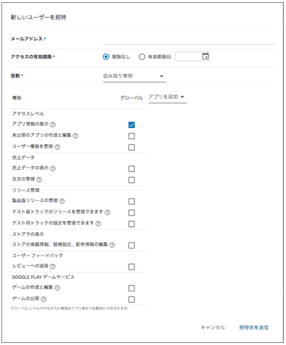Open the calendar date picker icon
Image resolution: width=286 pixels, height=345 pixels.
tap(205, 56)
